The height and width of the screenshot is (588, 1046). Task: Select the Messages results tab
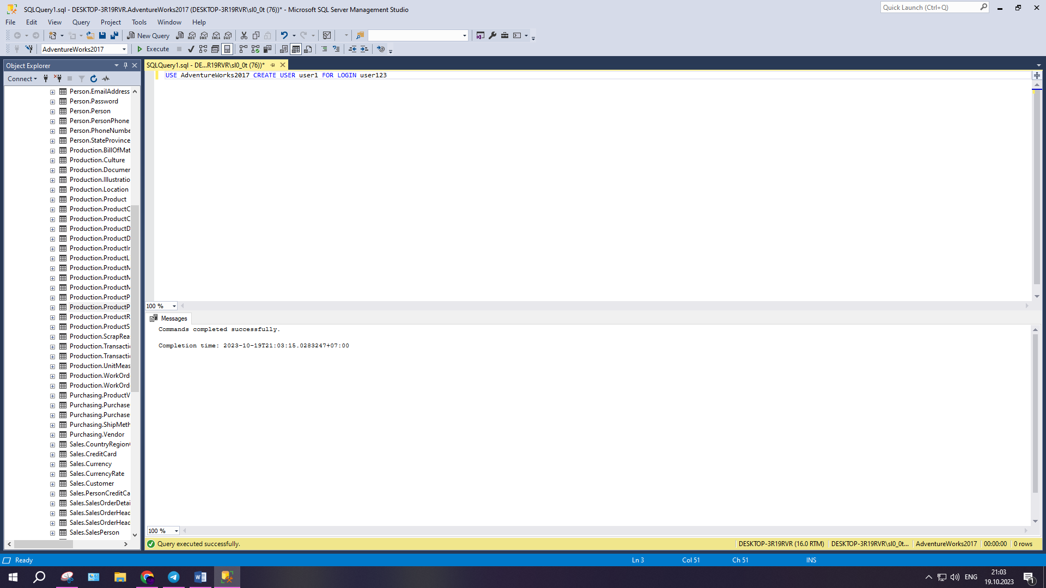168,318
